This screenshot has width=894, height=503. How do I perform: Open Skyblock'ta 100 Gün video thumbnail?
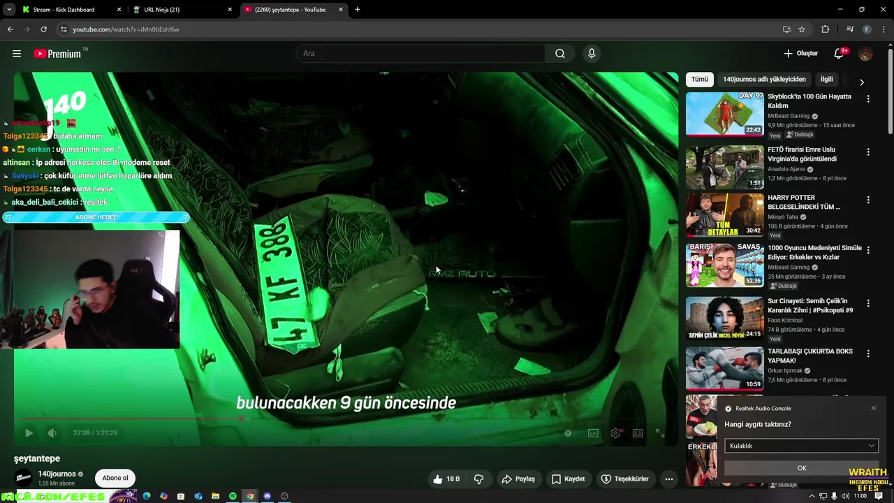coord(724,114)
